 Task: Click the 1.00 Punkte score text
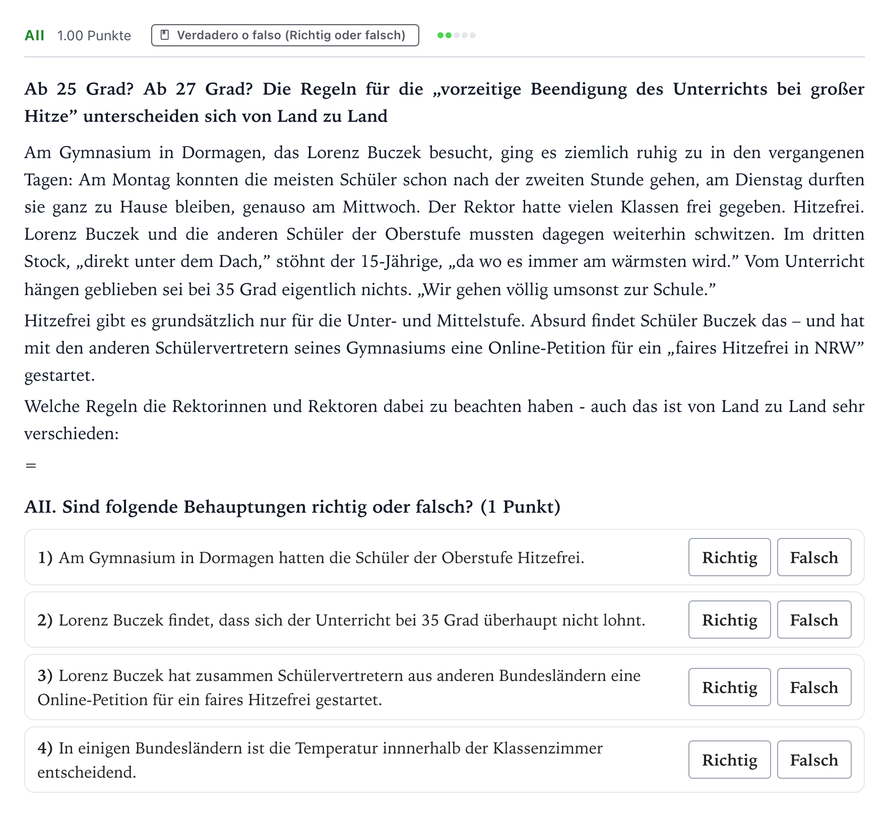point(94,35)
